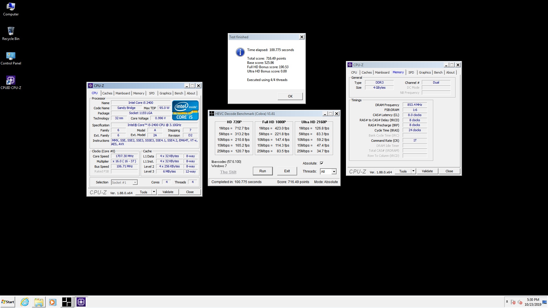
Task: Show hidden system tray icons
Action: pos(507,302)
